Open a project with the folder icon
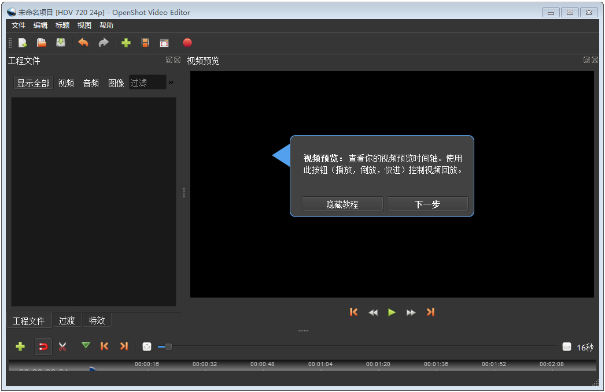The width and height of the screenshot is (605, 392). coord(42,43)
